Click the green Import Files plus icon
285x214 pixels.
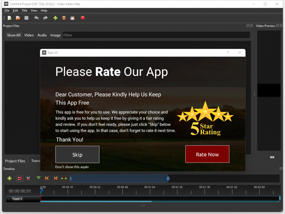point(55,18)
